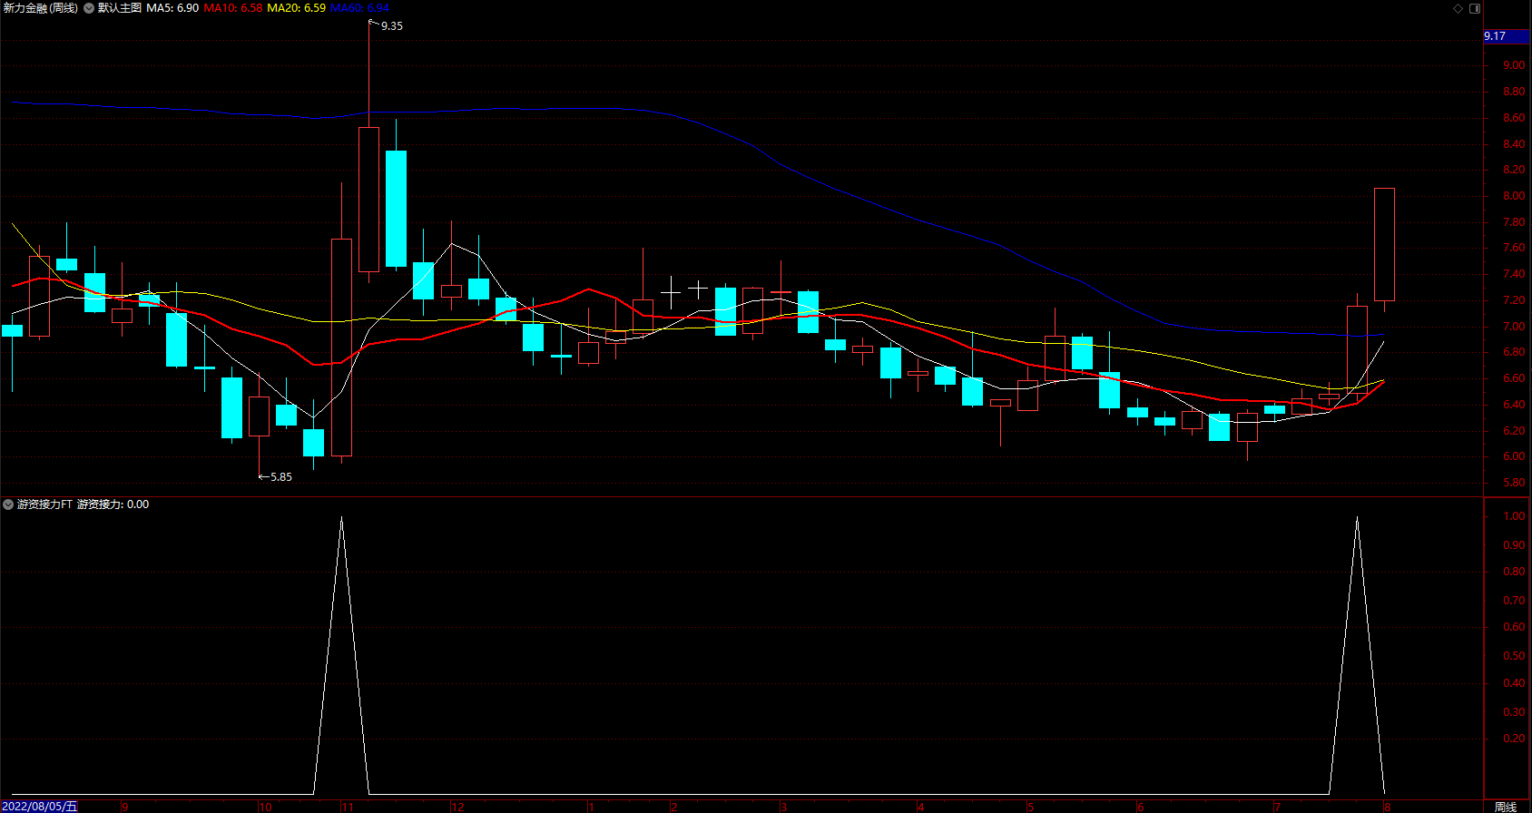Click the 5.85 low price marker
The width and height of the screenshot is (1532, 813).
(281, 477)
